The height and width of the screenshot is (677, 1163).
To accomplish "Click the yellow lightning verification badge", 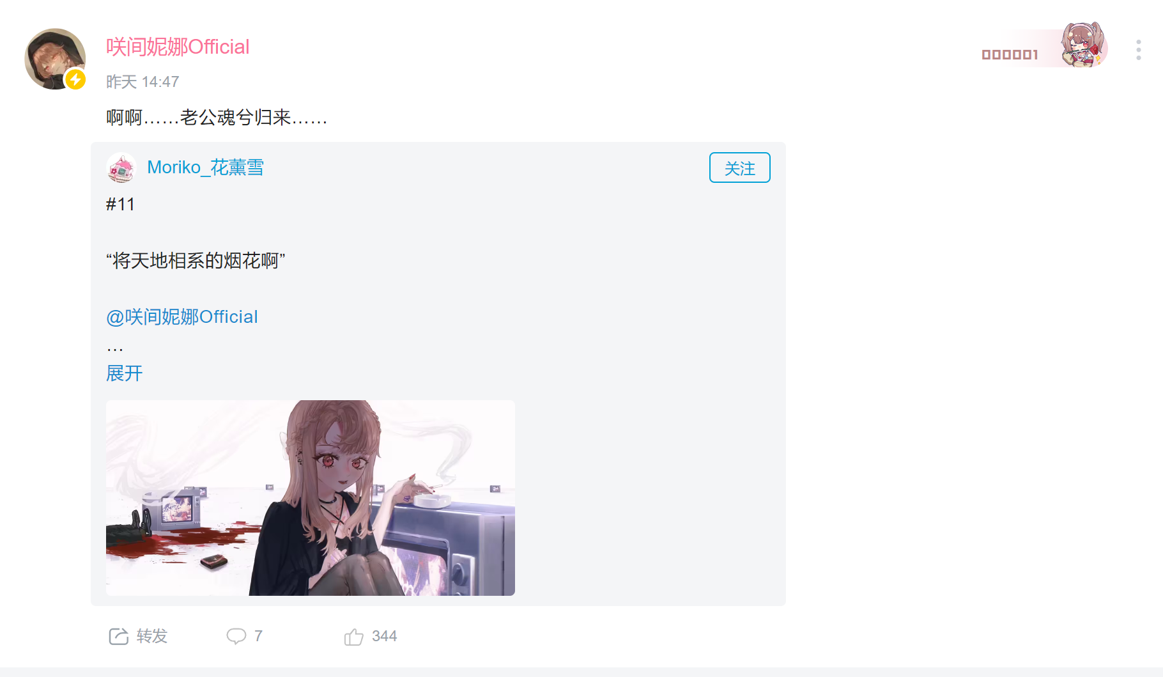I will pos(75,79).
